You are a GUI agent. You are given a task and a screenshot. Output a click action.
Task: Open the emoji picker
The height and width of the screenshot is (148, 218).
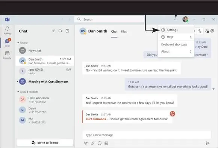[100, 143]
